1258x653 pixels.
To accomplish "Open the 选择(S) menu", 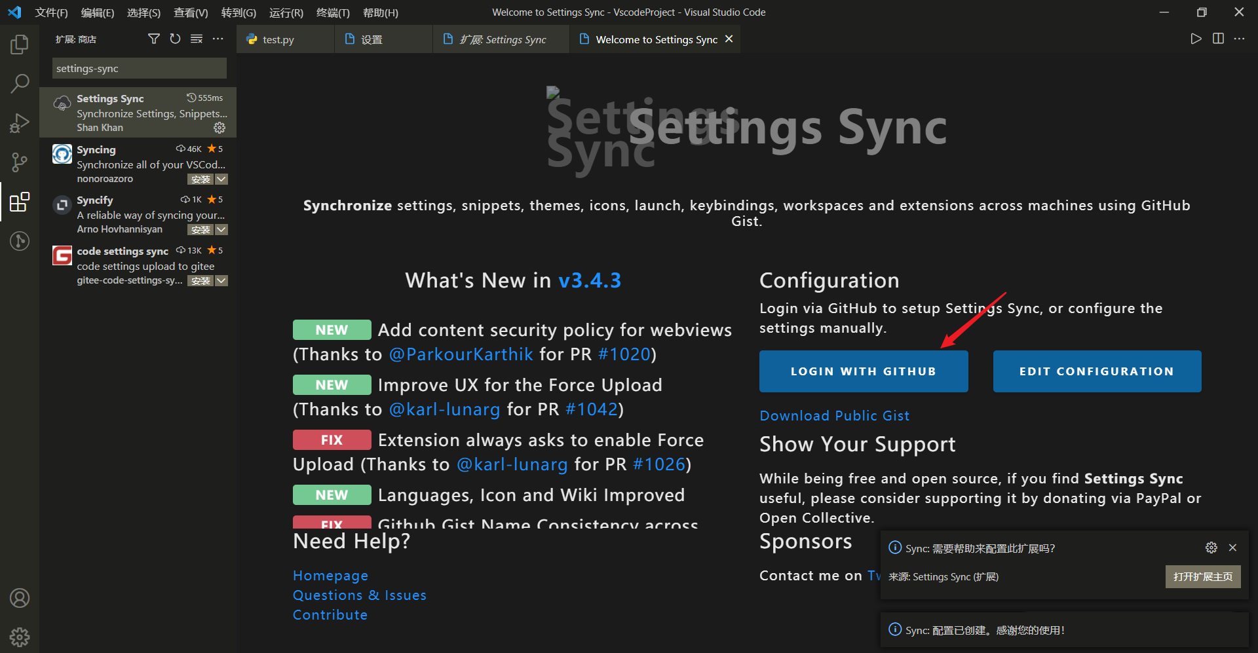I will 143,12.
